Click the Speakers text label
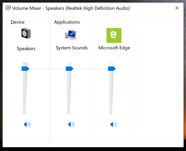Viewport: 186px width, 151px height. tap(26, 49)
